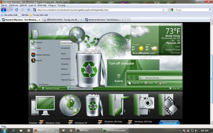The height and width of the screenshot is (133, 213).
Task: Open the Lược sử menu
Action: [x=32, y=5]
